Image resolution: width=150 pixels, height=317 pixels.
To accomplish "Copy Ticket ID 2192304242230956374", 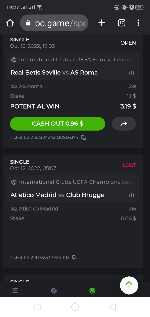I will coord(83,137).
